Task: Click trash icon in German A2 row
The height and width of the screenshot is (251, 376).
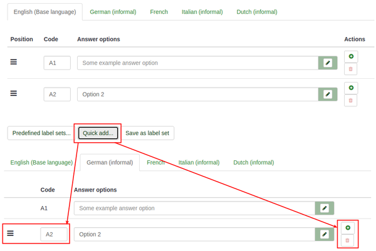Action: click(348, 240)
